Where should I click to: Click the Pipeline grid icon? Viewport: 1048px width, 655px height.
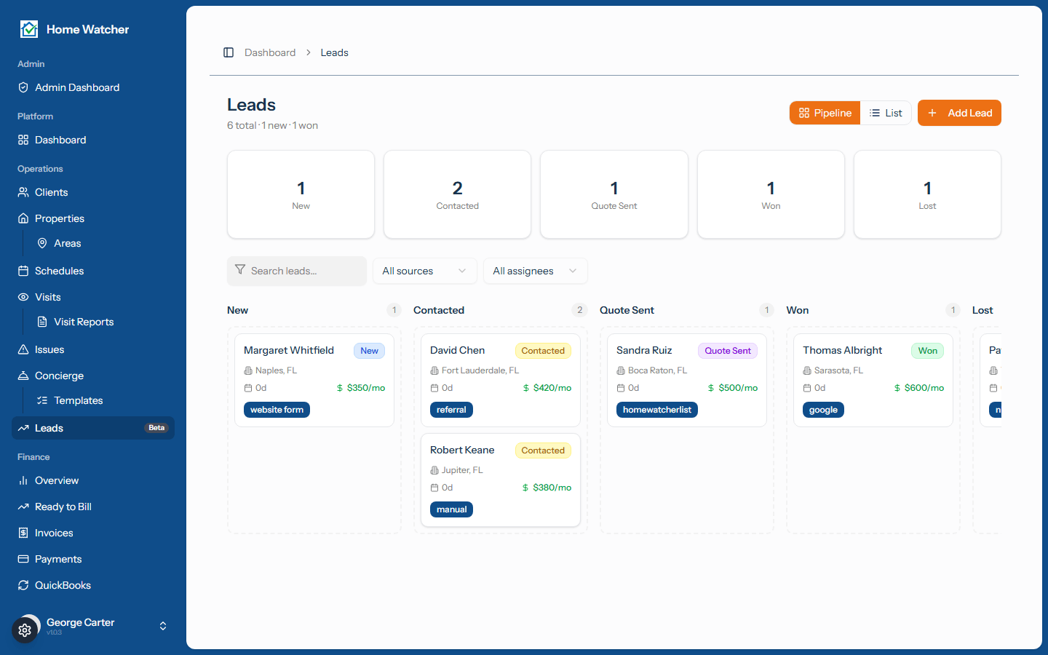pos(804,113)
